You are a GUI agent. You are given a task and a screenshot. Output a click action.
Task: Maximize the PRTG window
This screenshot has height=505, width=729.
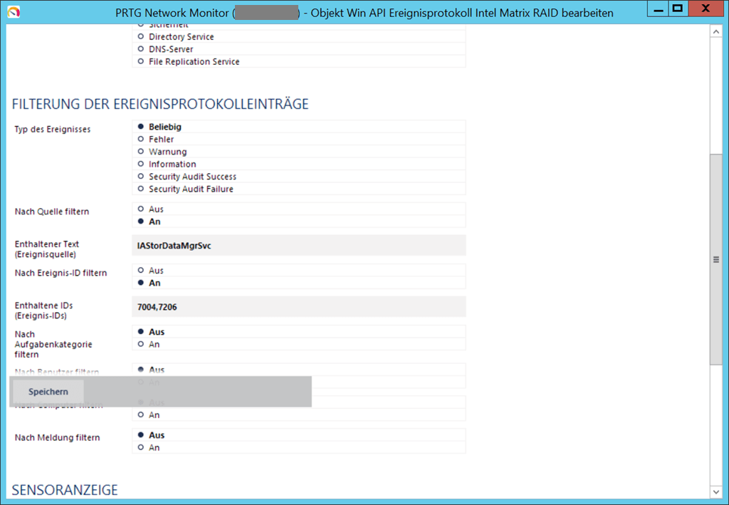pos(678,9)
